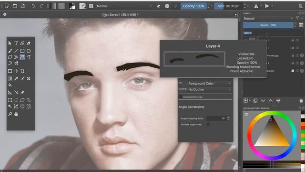Select the Freehand Path tool

tap(29, 57)
